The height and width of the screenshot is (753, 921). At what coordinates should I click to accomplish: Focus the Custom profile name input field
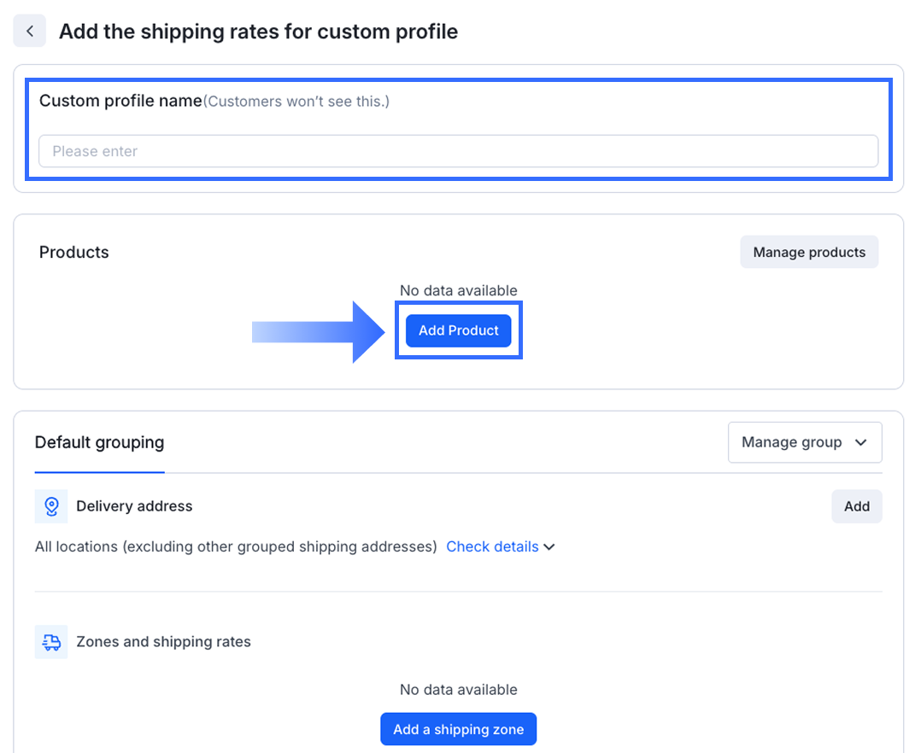(458, 151)
